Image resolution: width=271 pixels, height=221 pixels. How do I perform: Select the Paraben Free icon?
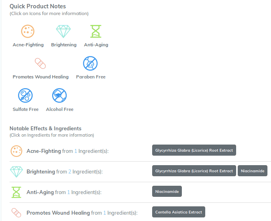coord(90,63)
